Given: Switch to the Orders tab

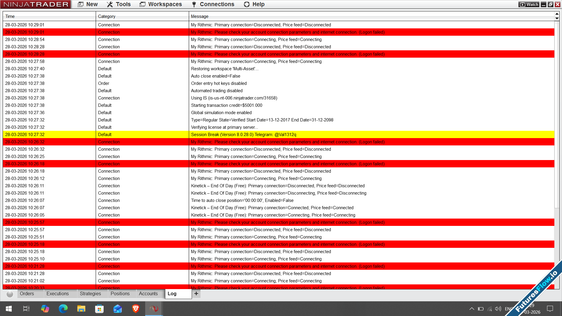Looking at the screenshot, I should (27, 293).
